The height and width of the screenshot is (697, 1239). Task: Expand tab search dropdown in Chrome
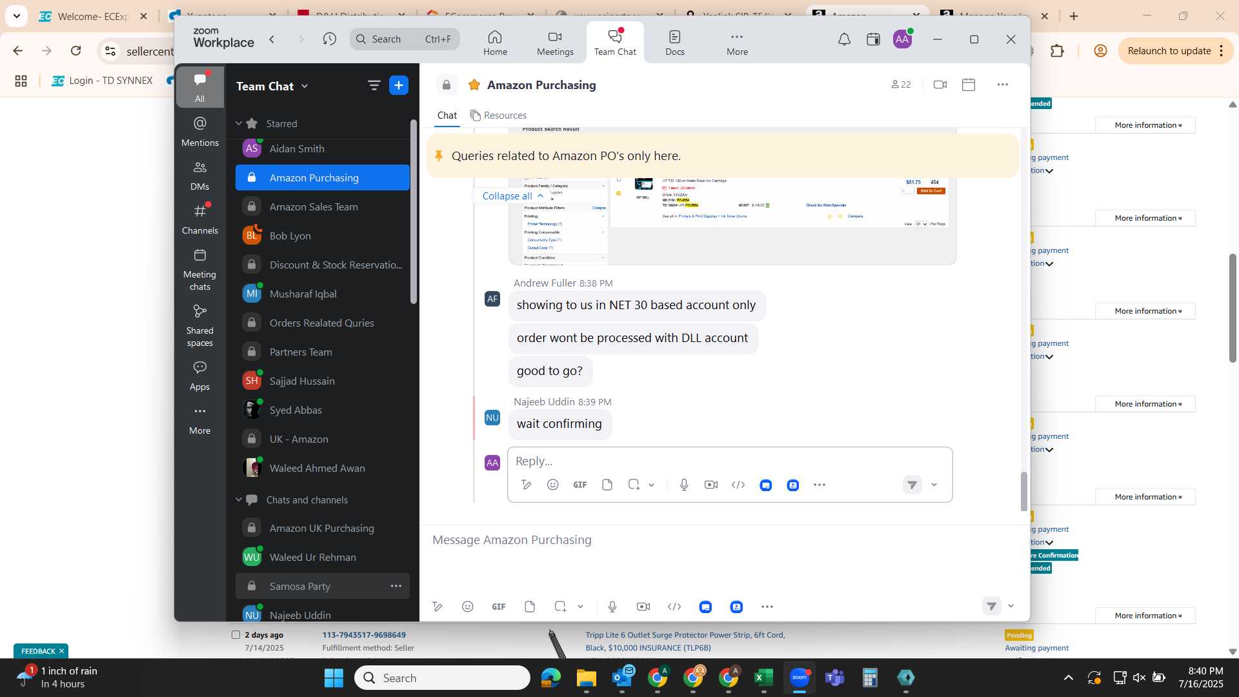[16, 16]
